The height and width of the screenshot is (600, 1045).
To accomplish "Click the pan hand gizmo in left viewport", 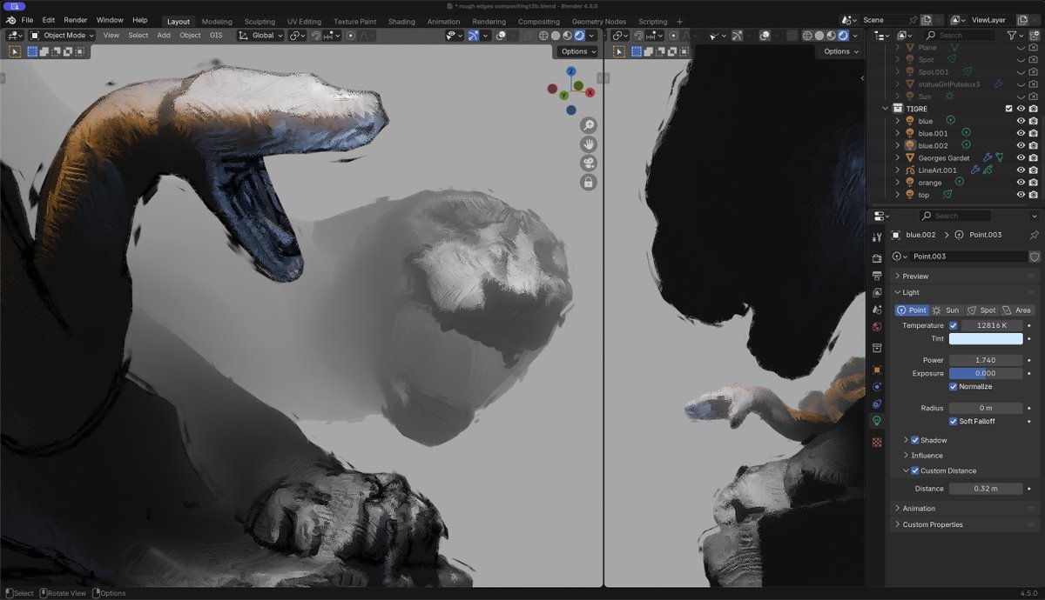I will [589, 144].
